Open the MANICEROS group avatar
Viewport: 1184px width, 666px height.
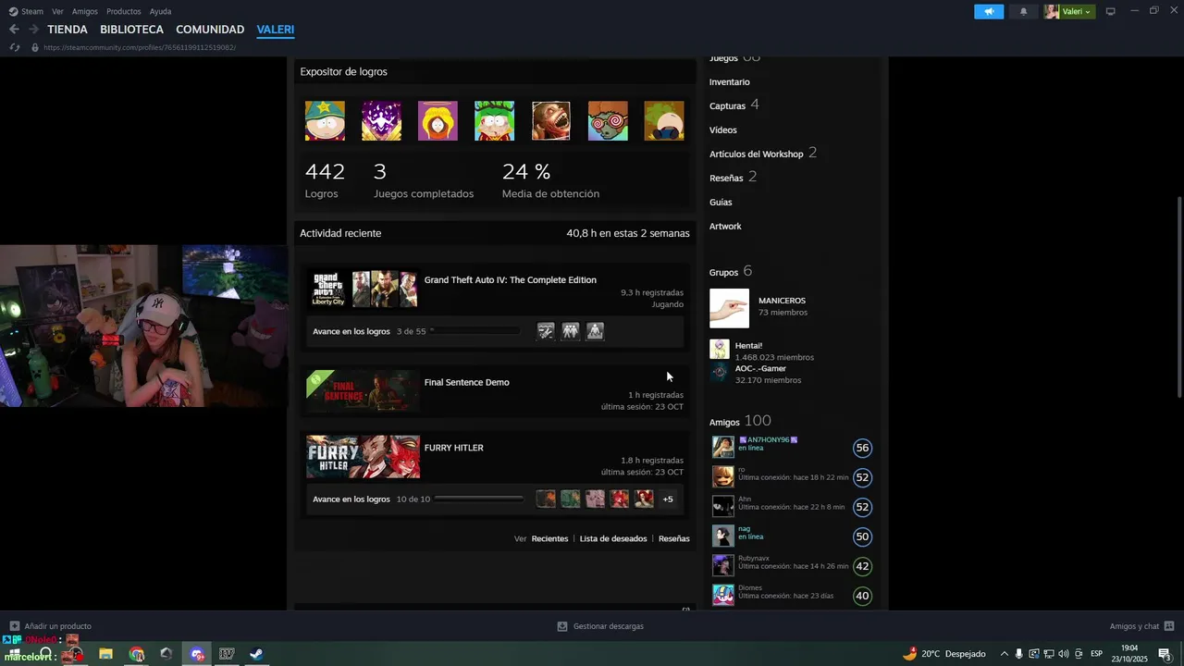(x=729, y=308)
